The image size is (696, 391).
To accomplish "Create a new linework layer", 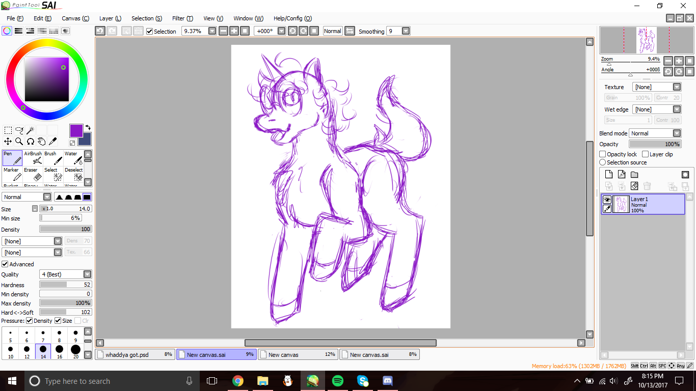I will pyautogui.click(x=621, y=175).
